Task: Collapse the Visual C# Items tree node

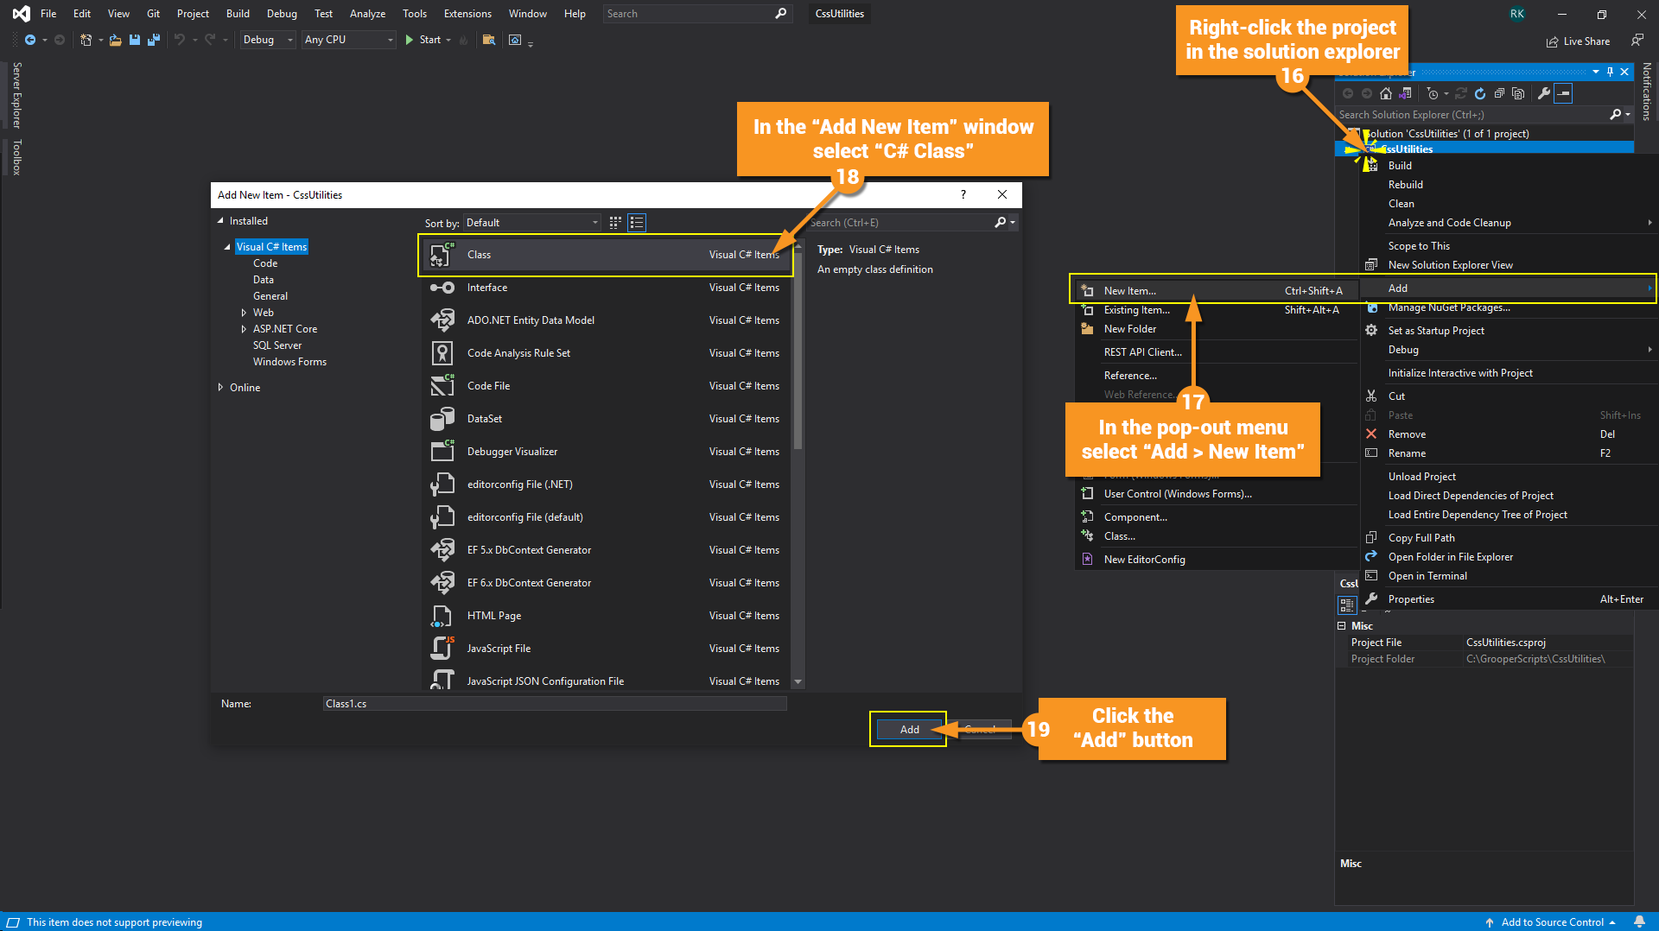Action: [x=227, y=247]
